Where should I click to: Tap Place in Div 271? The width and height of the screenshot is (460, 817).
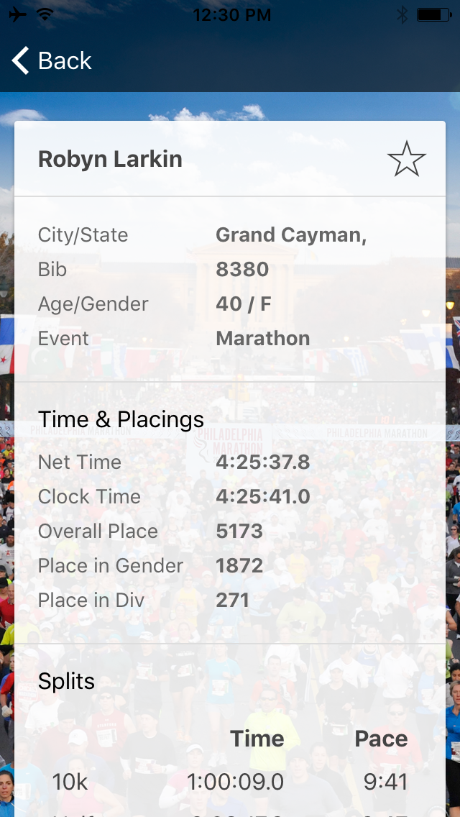click(232, 601)
